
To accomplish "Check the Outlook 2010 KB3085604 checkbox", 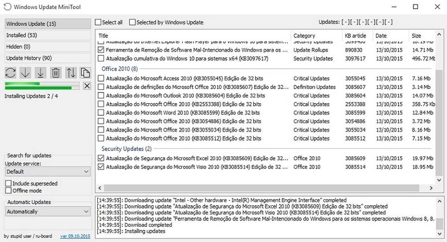I will [101, 95].
